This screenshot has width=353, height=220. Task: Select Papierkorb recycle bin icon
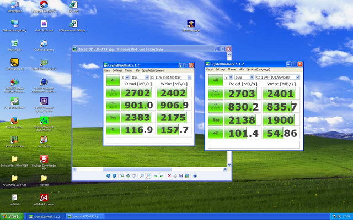click(15, 45)
